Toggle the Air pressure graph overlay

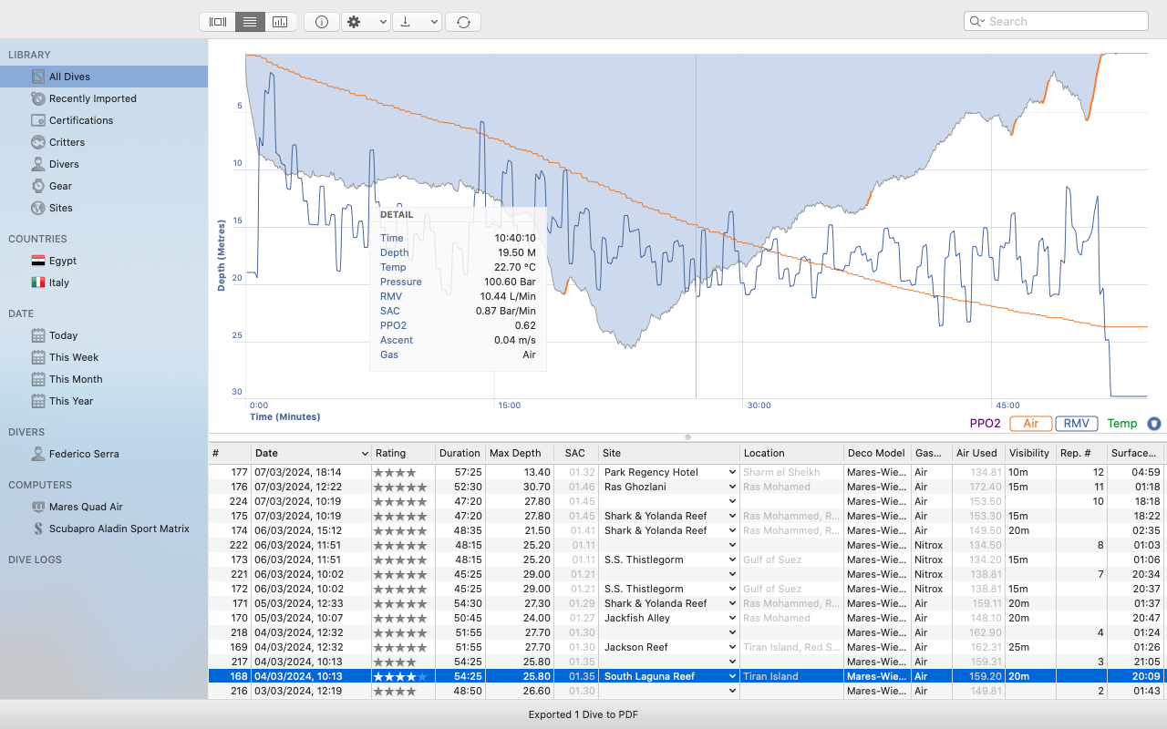[x=1030, y=424]
